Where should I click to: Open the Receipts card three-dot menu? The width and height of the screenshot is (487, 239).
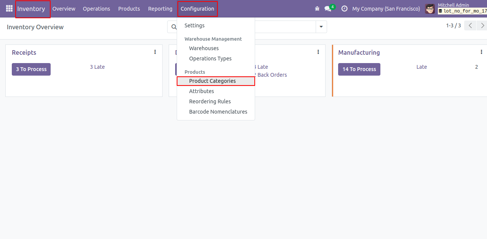[155, 52]
